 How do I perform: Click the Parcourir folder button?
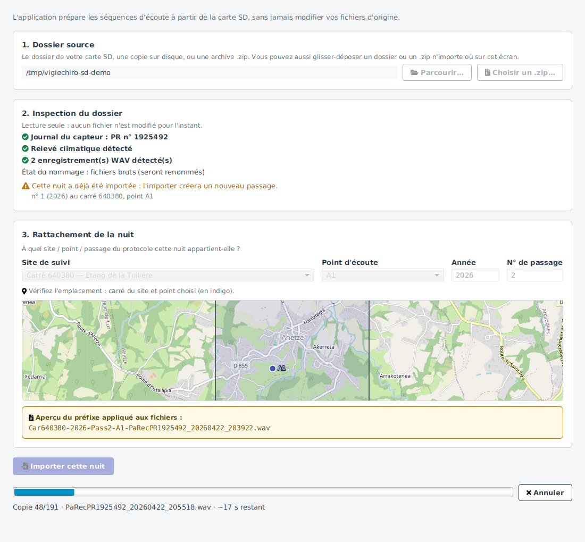(437, 72)
